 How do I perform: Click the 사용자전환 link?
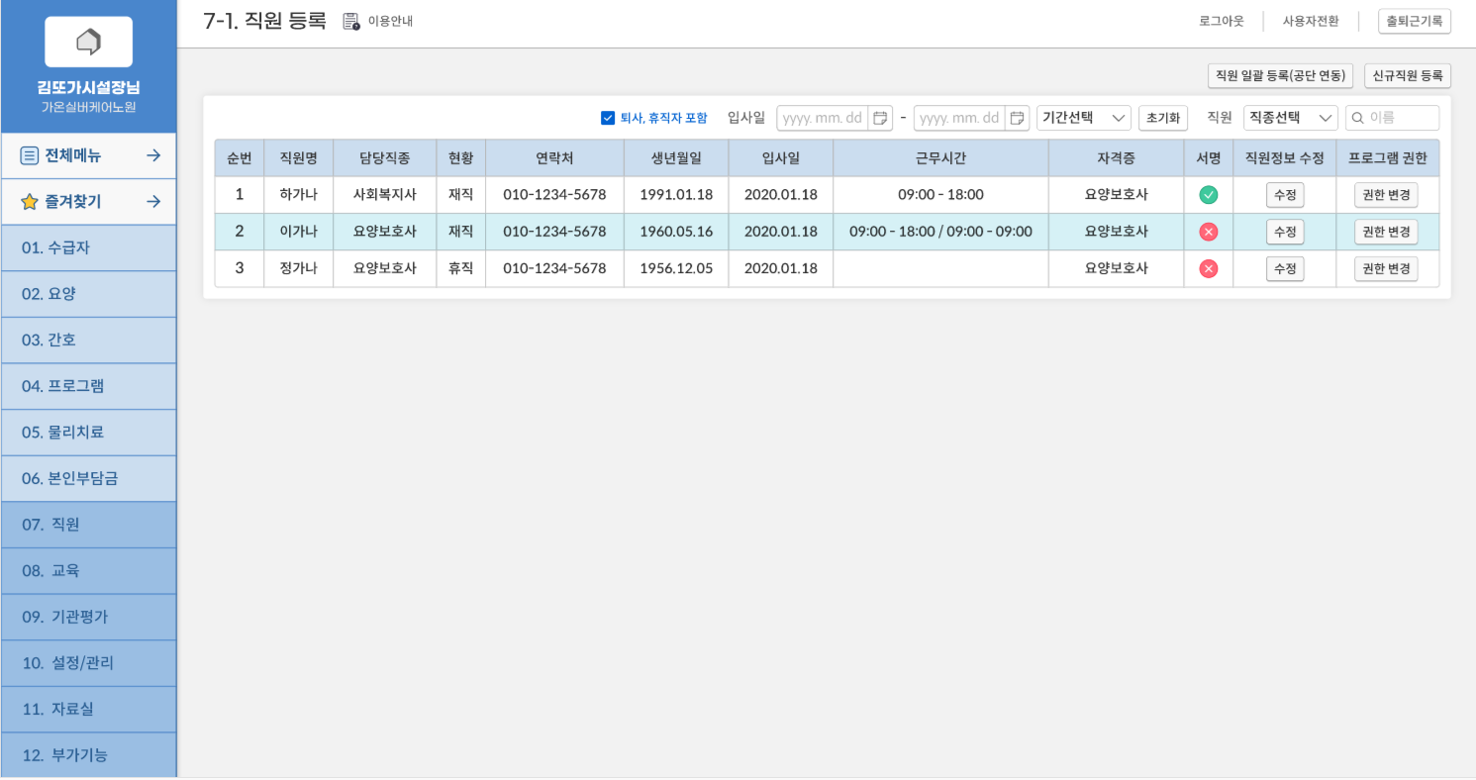click(1311, 21)
